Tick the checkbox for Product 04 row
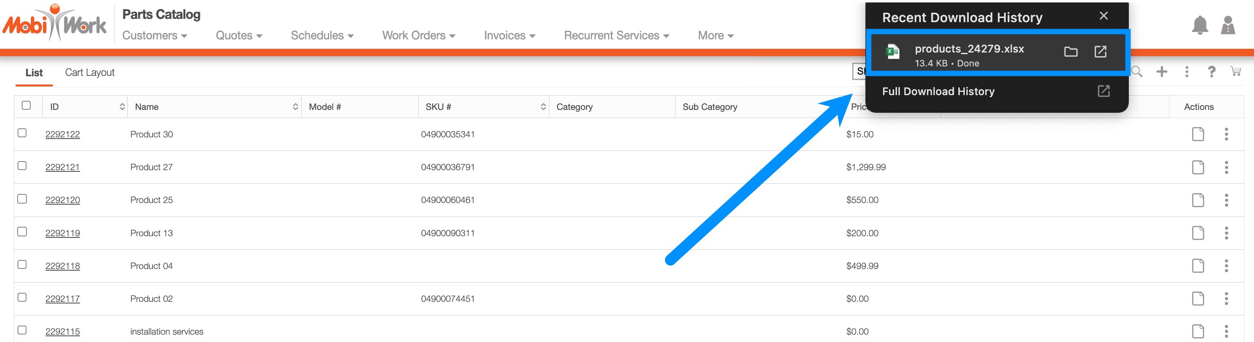 tap(23, 264)
